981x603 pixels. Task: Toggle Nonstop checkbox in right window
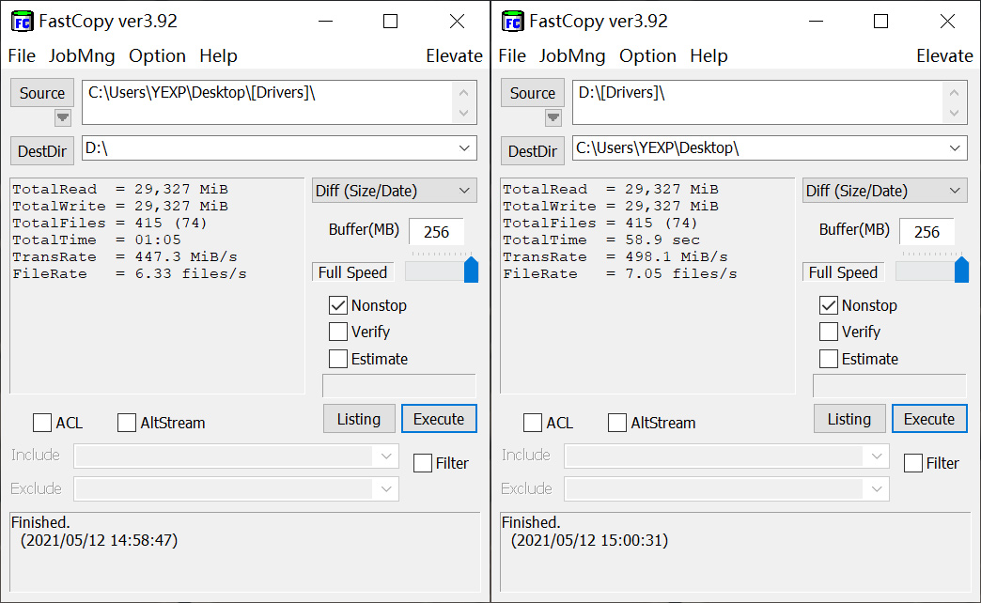(x=829, y=305)
